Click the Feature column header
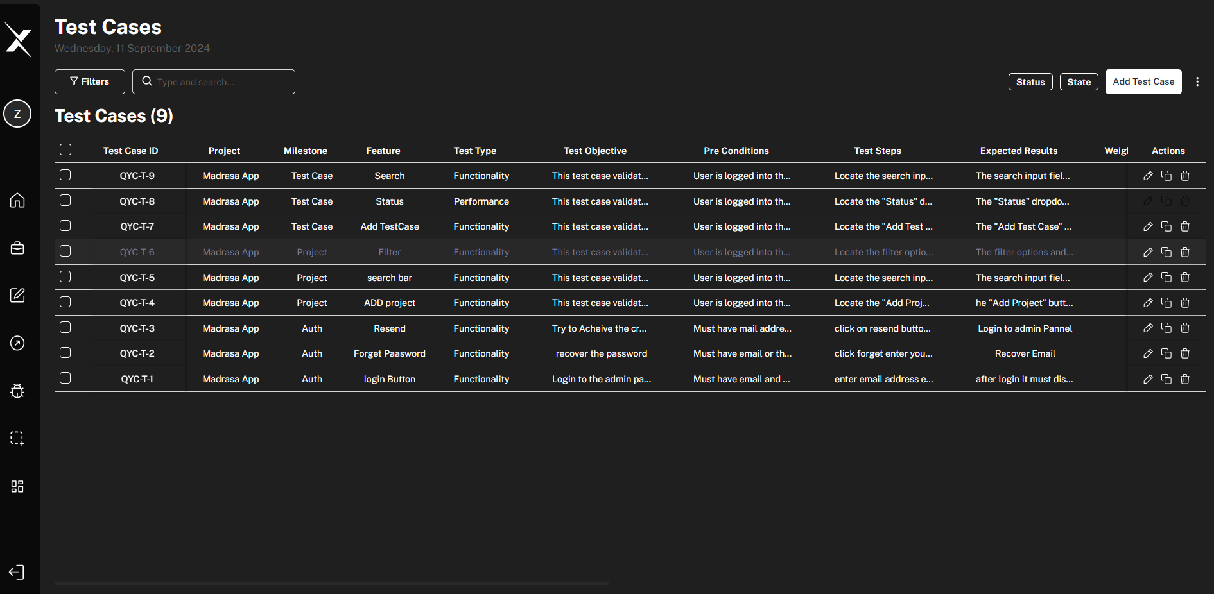This screenshot has width=1214, height=594. click(x=383, y=151)
